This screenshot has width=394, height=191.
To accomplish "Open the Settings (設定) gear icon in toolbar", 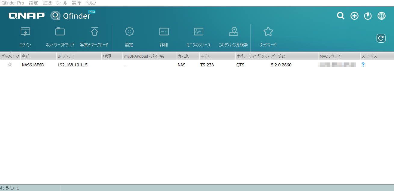I will [129, 32].
